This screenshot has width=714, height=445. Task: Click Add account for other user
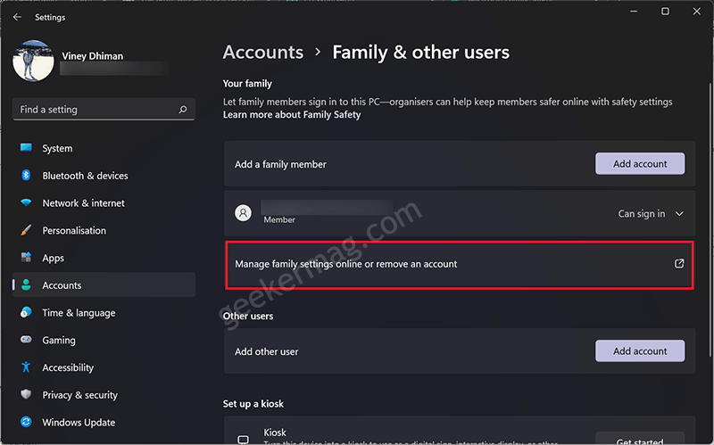pos(640,350)
